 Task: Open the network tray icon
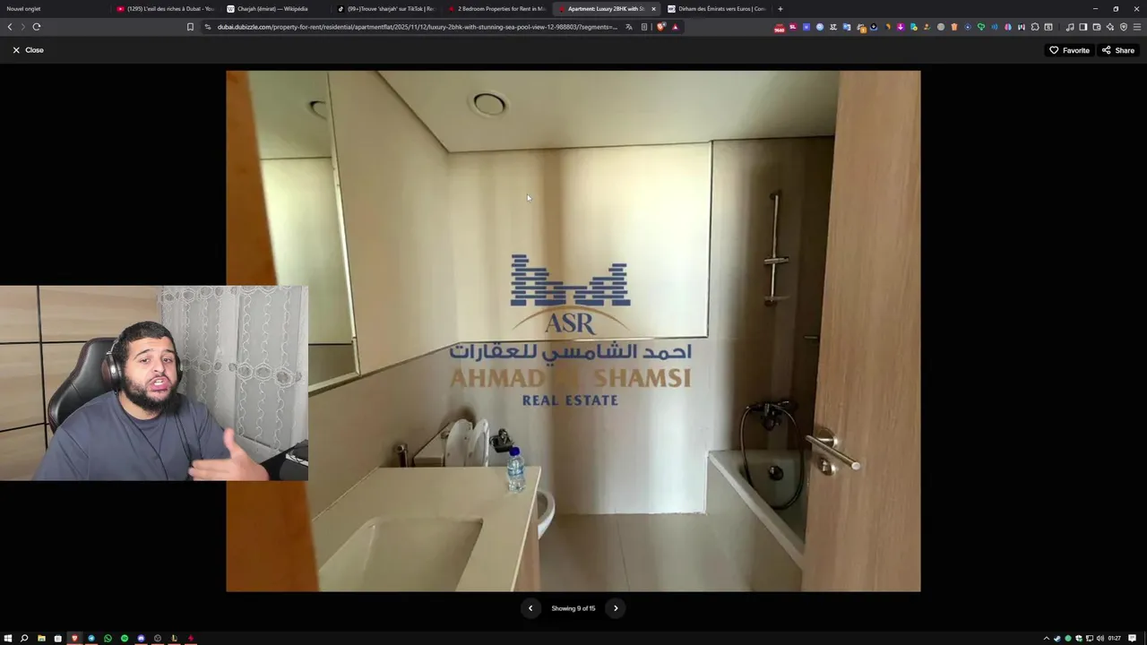point(1090,639)
